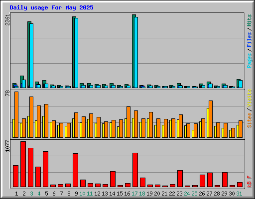Click the red kilobytes bar for day 14

pos(113,179)
